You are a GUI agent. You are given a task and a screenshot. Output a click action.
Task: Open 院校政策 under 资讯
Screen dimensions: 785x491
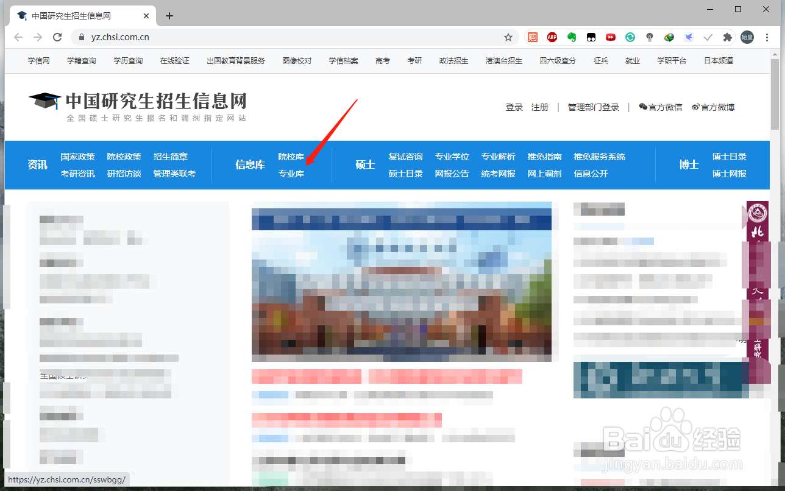tap(124, 157)
